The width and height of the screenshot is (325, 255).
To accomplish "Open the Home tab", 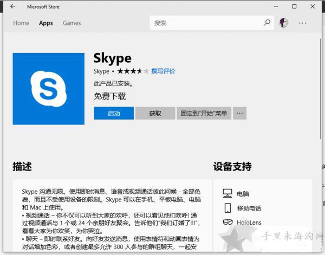I will (21, 23).
